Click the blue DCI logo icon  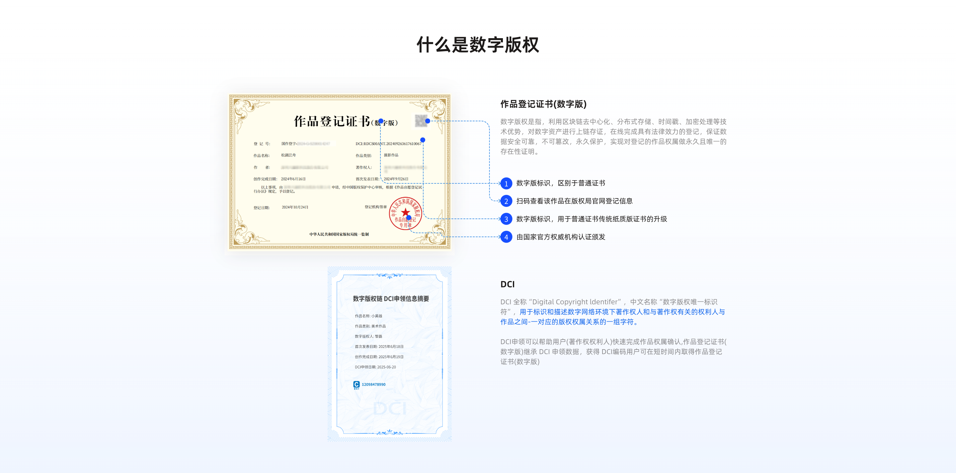[356, 384]
